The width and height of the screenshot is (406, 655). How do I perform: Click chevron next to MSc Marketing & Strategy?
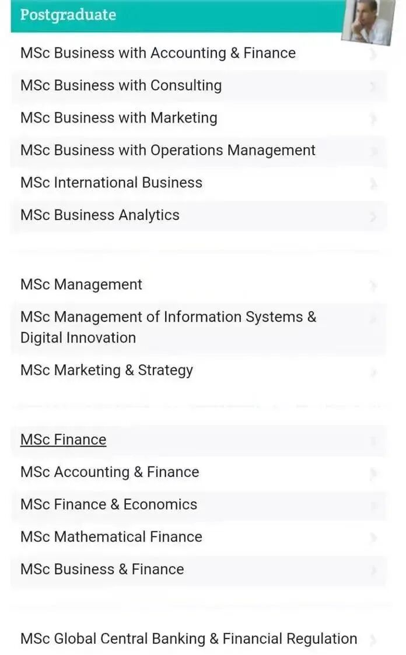click(x=373, y=371)
